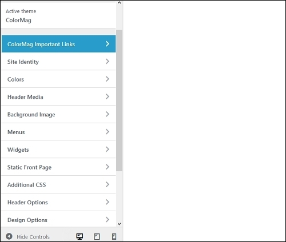The width and height of the screenshot is (286, 242).
Task: Click the Hide Controls text
Action: (x=33, y=237)
